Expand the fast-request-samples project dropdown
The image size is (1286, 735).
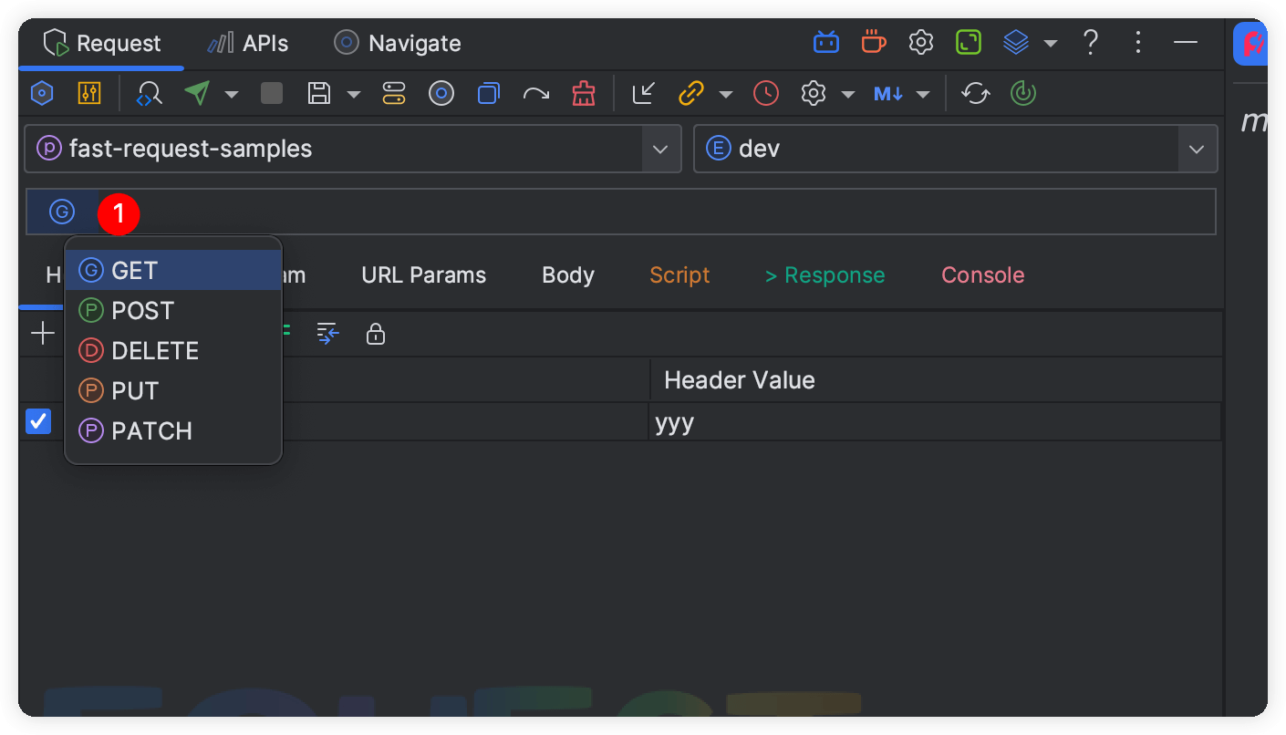[659, 149]
